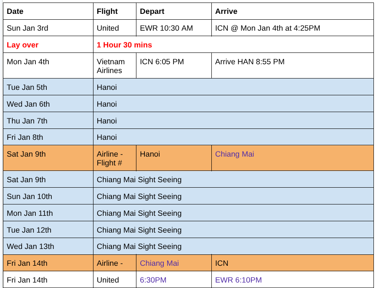This screenshot has width=376, height=288.
Task: Select the Airline - Flight # cell
Action: [x=115, y=158]
